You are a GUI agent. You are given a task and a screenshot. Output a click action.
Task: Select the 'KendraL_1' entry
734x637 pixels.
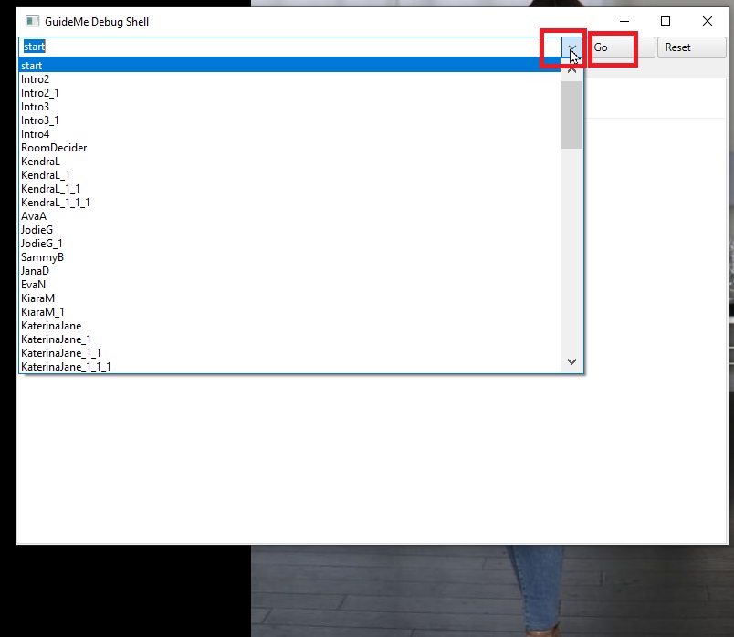click(290, 175)
